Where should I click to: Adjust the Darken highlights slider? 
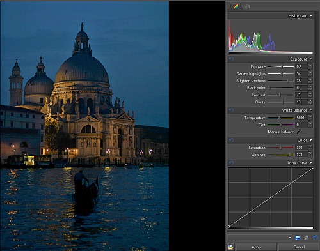point(282,73)
